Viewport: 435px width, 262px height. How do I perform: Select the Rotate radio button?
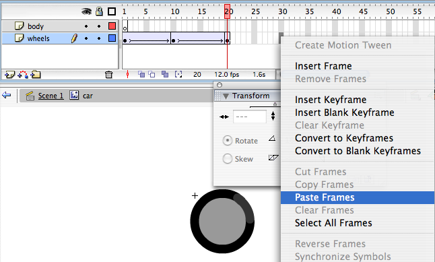click(228, 141)
